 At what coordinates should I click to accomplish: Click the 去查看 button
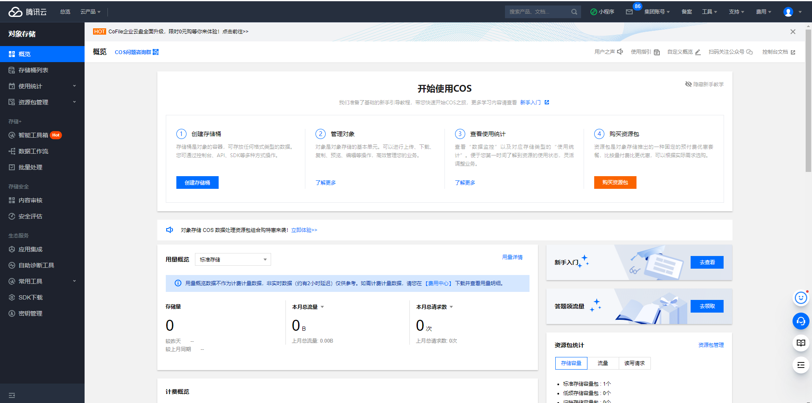[707, 262]
